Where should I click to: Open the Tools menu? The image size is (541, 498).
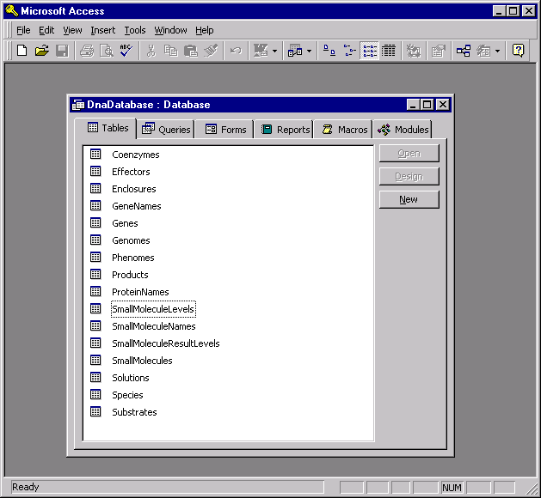[135, 30]
